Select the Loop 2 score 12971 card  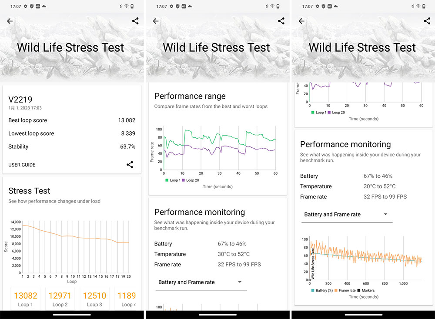click(60, 299)
